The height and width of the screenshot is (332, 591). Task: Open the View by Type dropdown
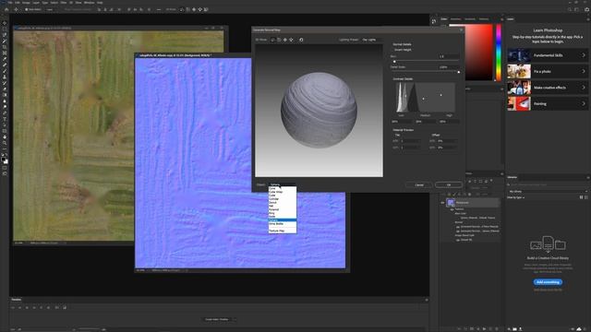(515, 197)
